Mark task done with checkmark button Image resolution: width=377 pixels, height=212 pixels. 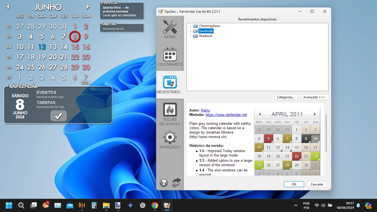59,116
